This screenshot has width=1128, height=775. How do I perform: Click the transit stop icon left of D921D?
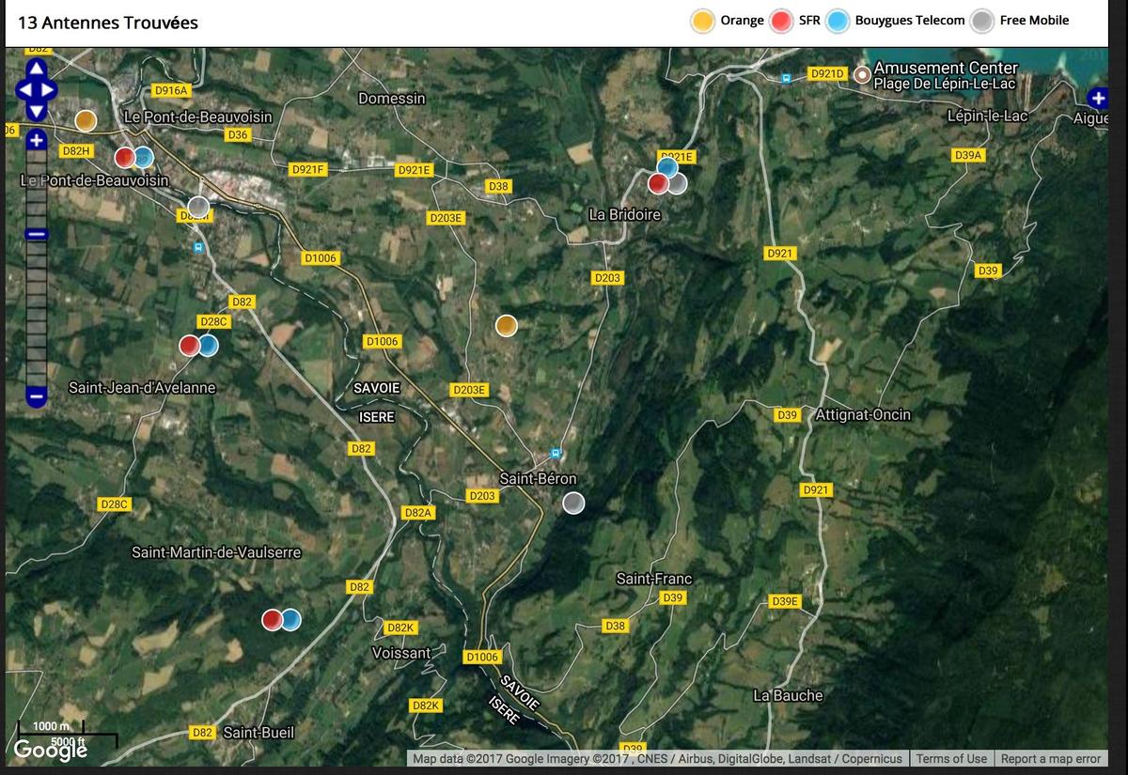[x=786, y=78]
